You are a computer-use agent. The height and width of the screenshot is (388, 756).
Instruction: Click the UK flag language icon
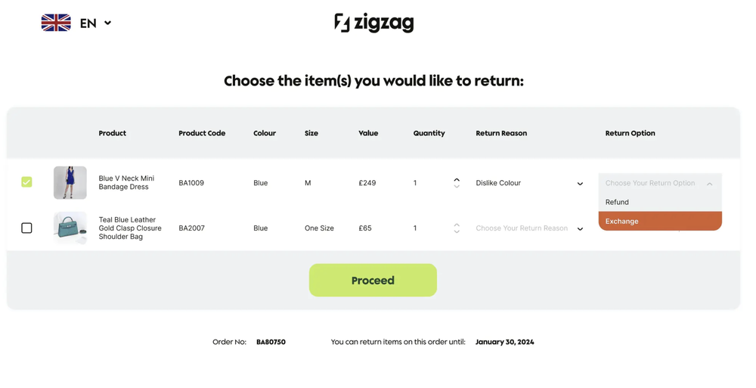tap(56, 23)
